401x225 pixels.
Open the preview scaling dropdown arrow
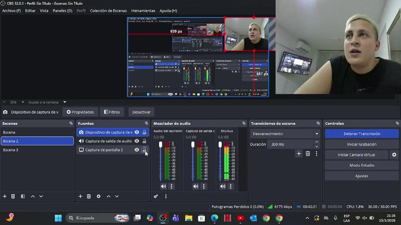(65, 102)
